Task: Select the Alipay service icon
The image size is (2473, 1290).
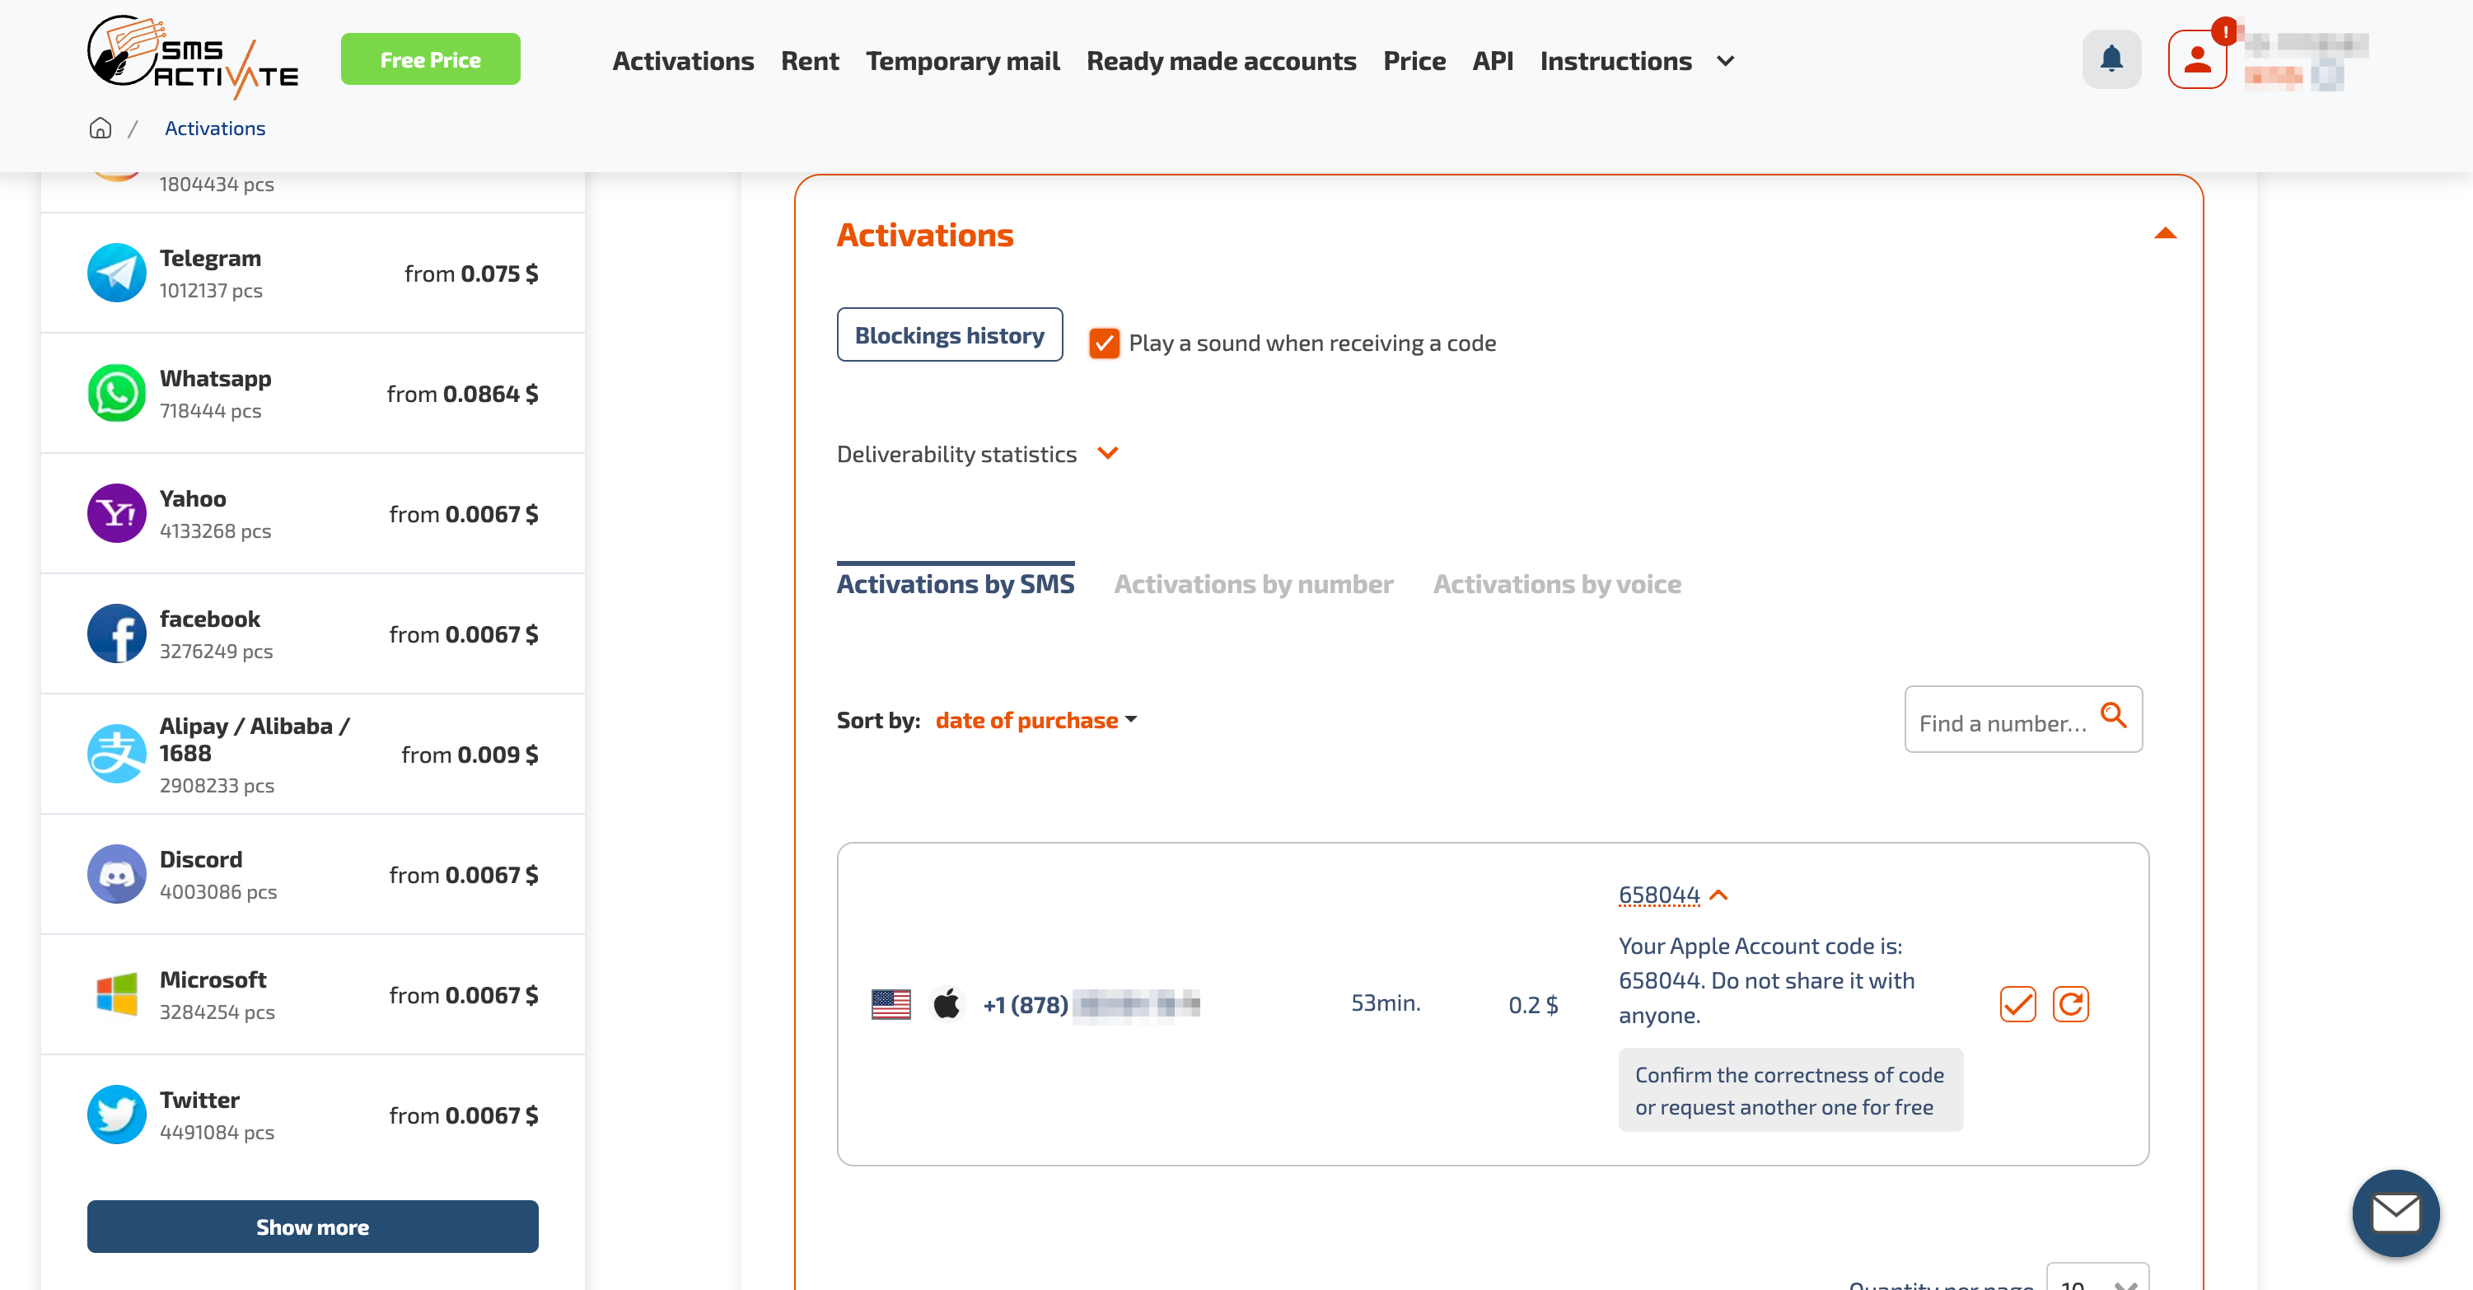Action: click(x=117, y=754)
